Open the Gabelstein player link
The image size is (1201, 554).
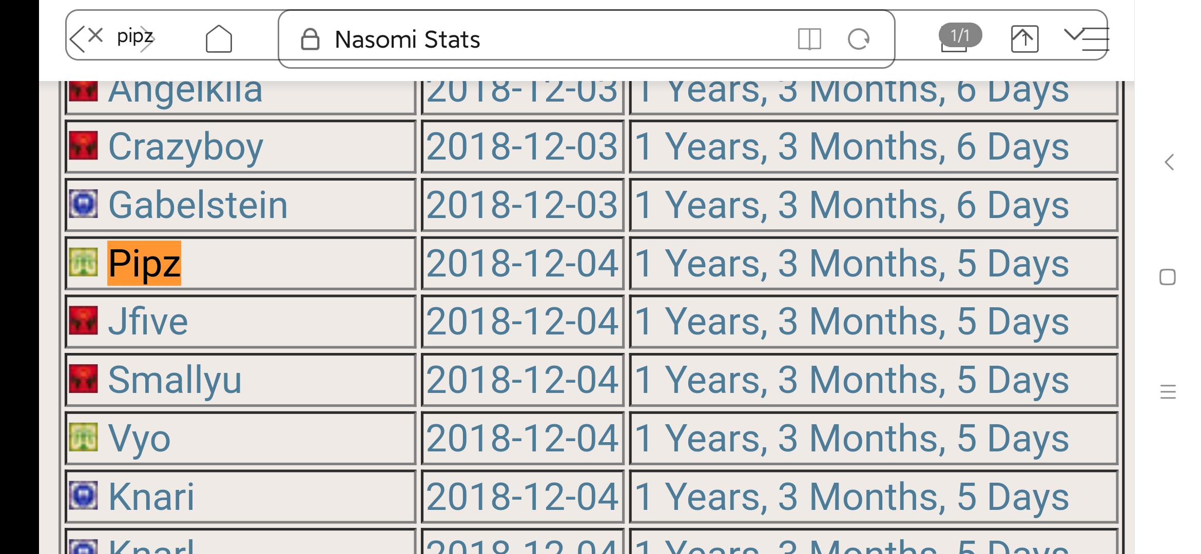[x=198, y=205]
